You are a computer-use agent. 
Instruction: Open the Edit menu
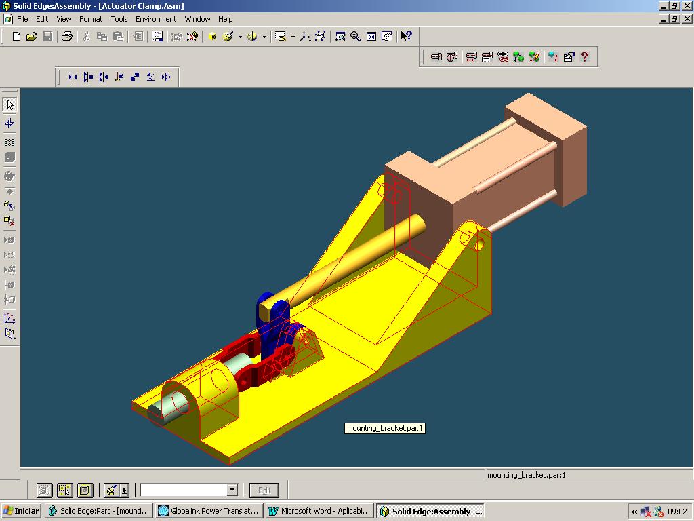42,19
